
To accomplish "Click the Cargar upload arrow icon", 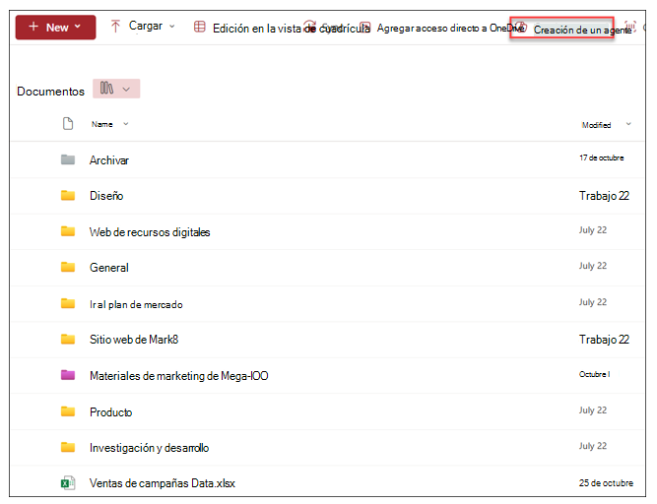I will pos(115,27).
